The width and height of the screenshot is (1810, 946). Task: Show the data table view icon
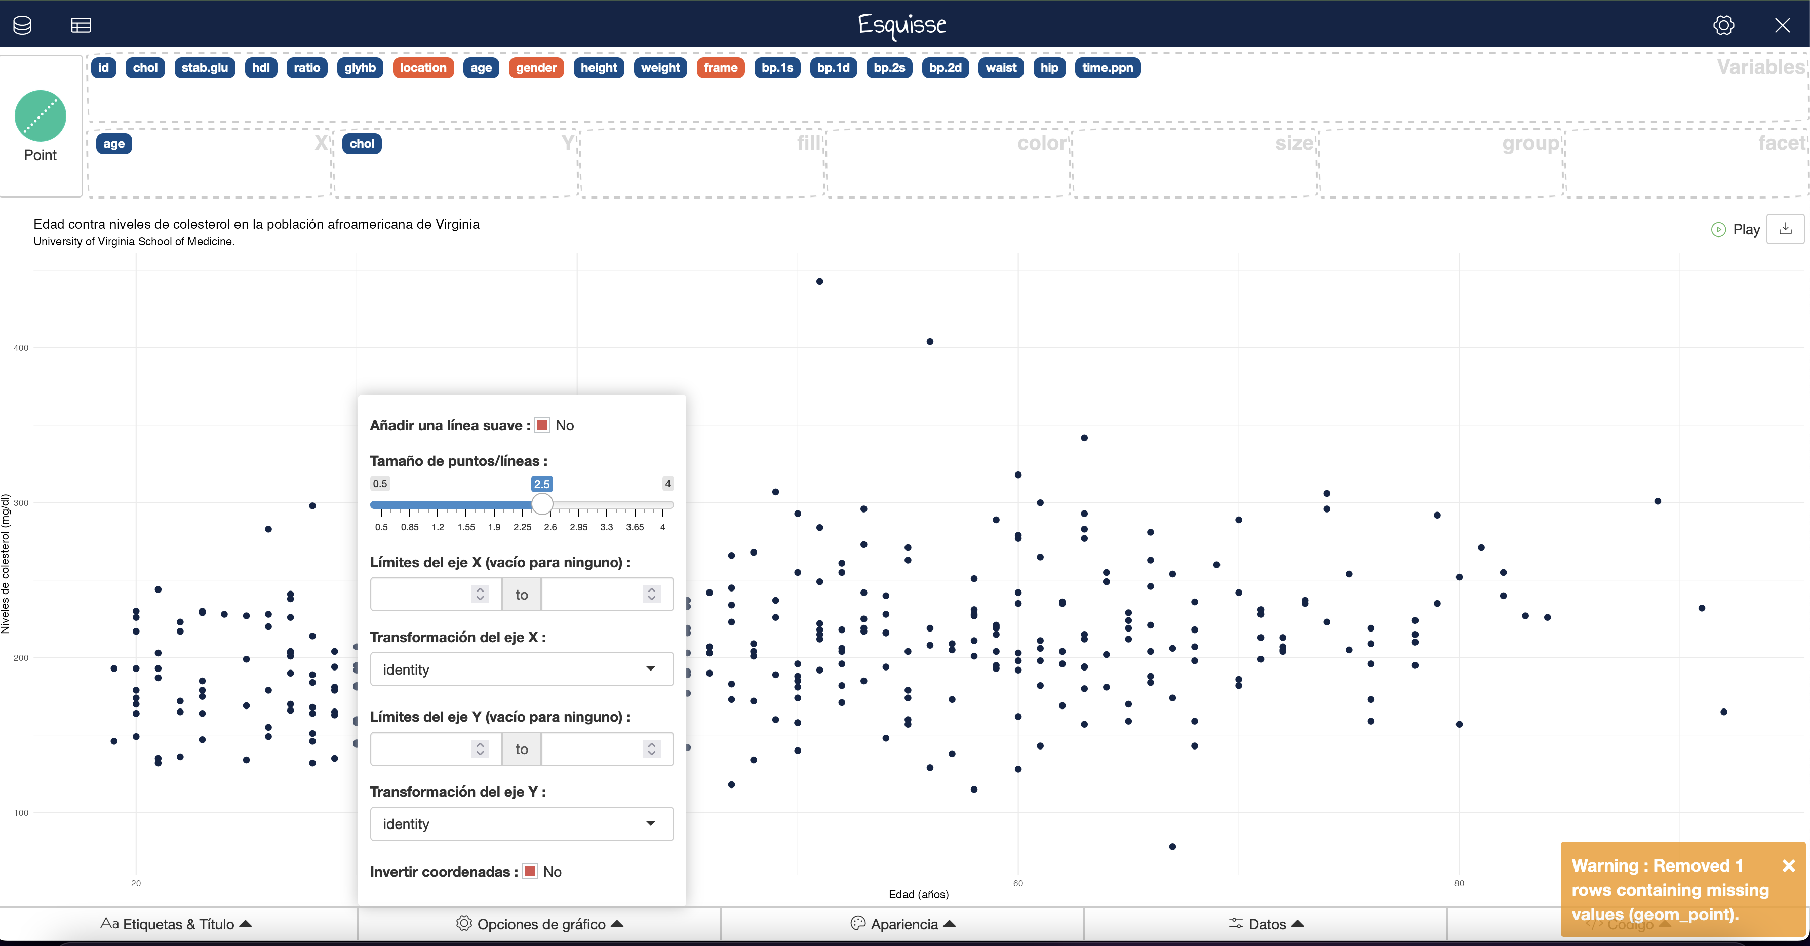81,26
